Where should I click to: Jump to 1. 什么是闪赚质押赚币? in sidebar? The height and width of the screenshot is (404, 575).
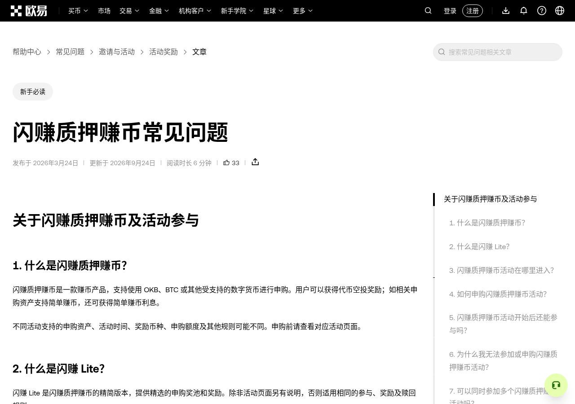(x=487, y=223)
